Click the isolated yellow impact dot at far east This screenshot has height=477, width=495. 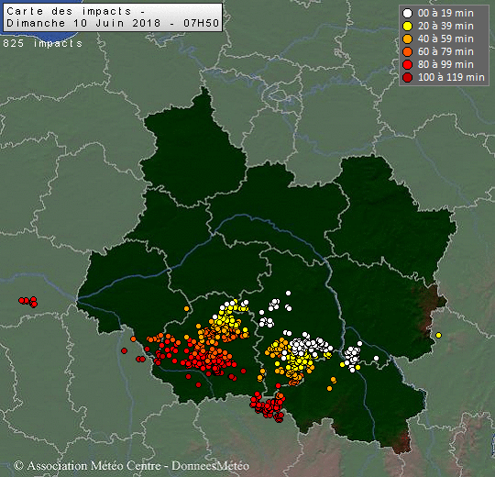pos(438,335)
